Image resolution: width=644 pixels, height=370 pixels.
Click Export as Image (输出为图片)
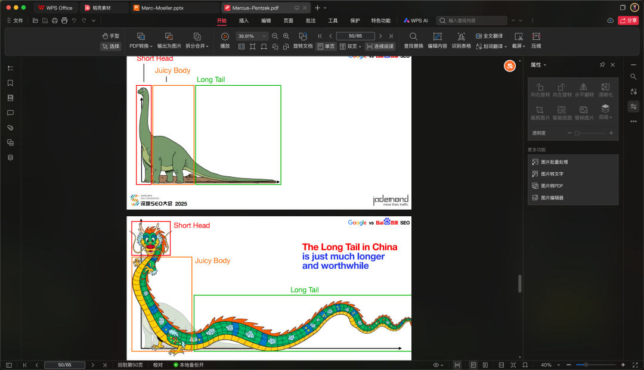169,41
